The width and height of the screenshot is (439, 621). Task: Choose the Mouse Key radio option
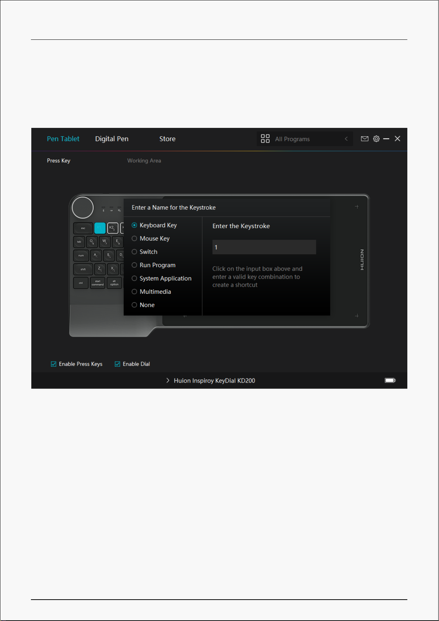coord(151,238)
